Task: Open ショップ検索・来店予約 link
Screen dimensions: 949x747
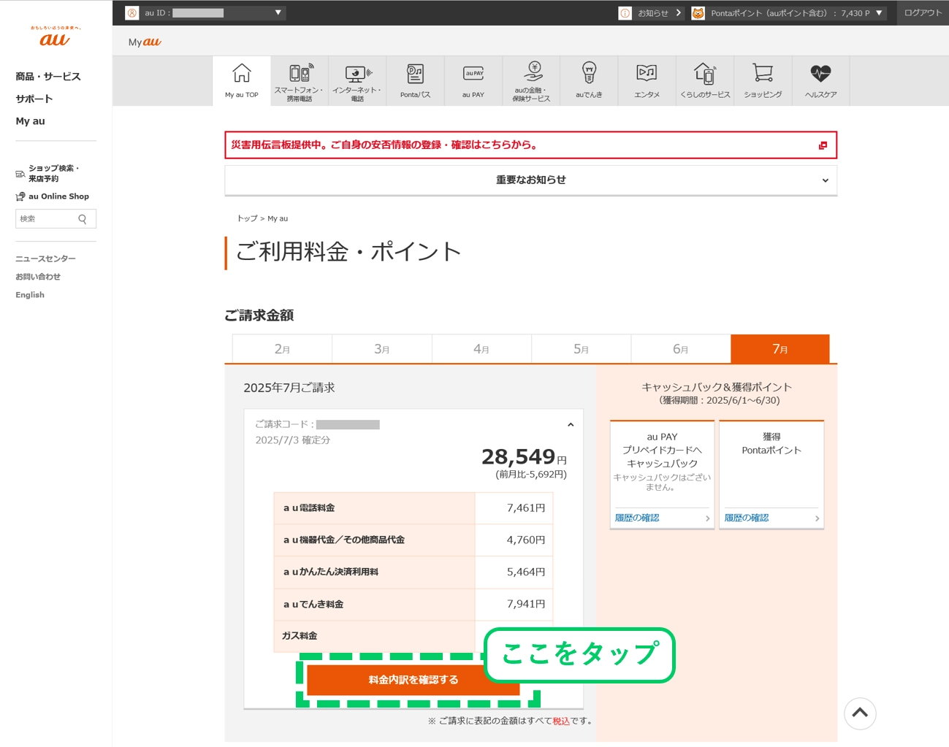Action: [x=48, y=173]
